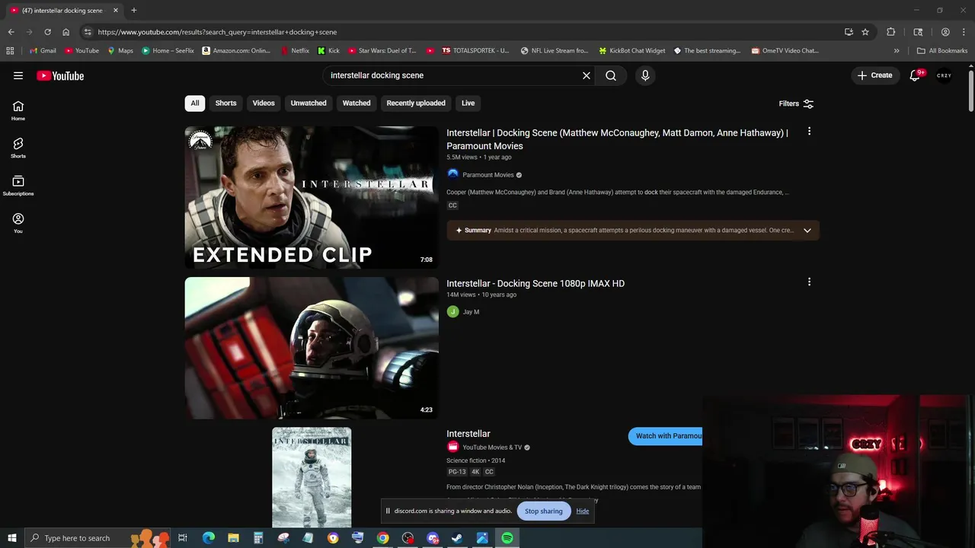Screen dimensions: 975x548
Task: Click the magnifier search button
Action: (611, 75)
